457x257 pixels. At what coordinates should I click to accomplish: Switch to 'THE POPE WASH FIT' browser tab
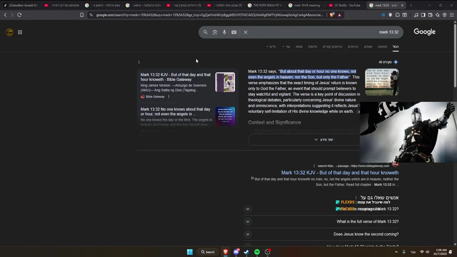coord(265,5)
